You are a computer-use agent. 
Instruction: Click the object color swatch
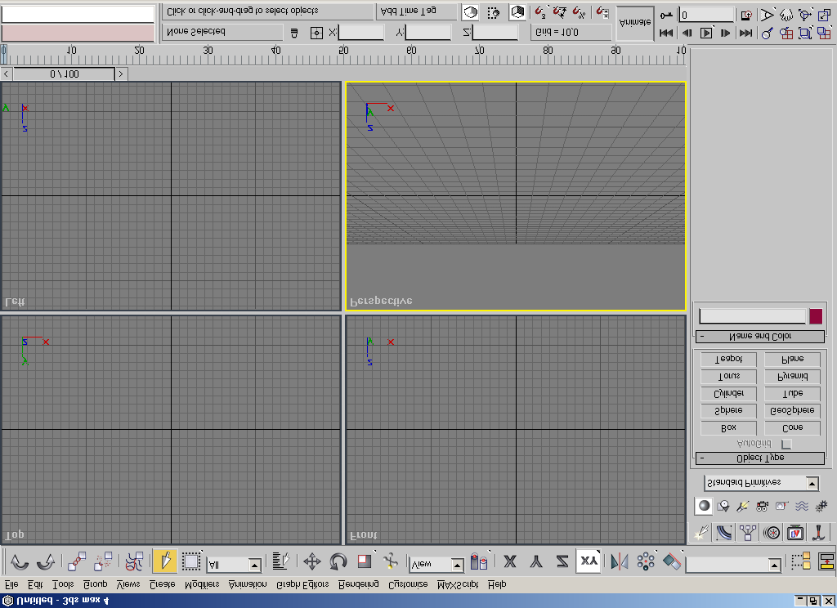(x=816, y=316)
